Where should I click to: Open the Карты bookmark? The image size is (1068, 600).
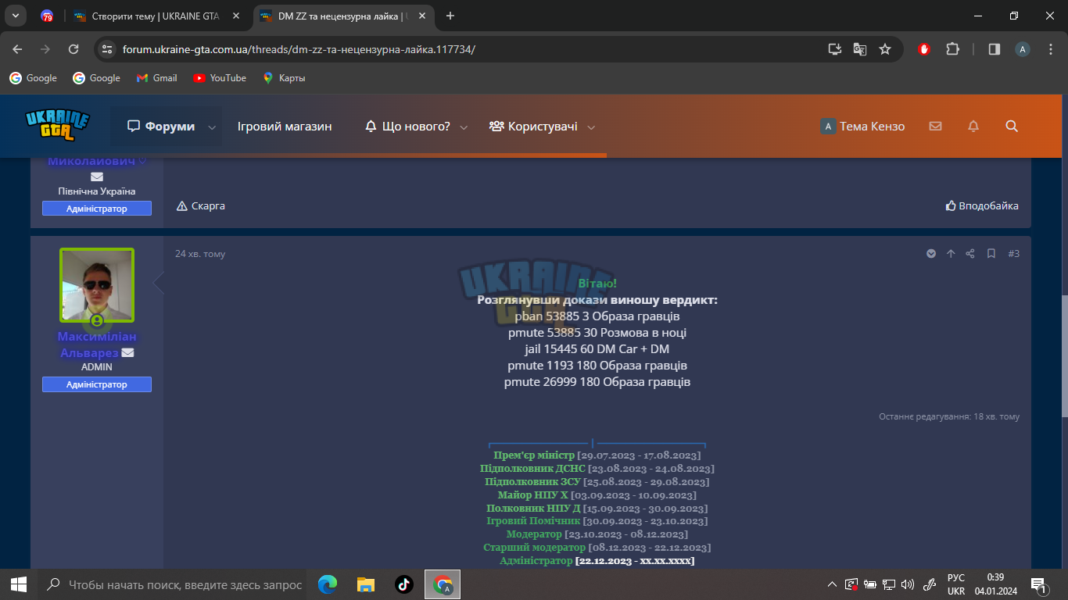point(284,78)
